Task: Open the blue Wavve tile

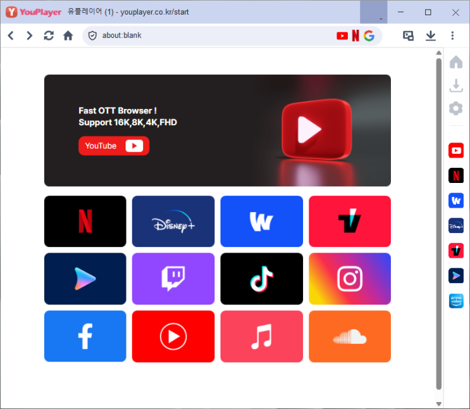Action: click(262, 222)
